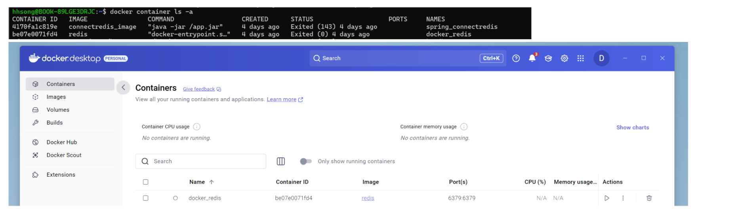Open the Extensions section in sidebar

click(x=70, y=175)
